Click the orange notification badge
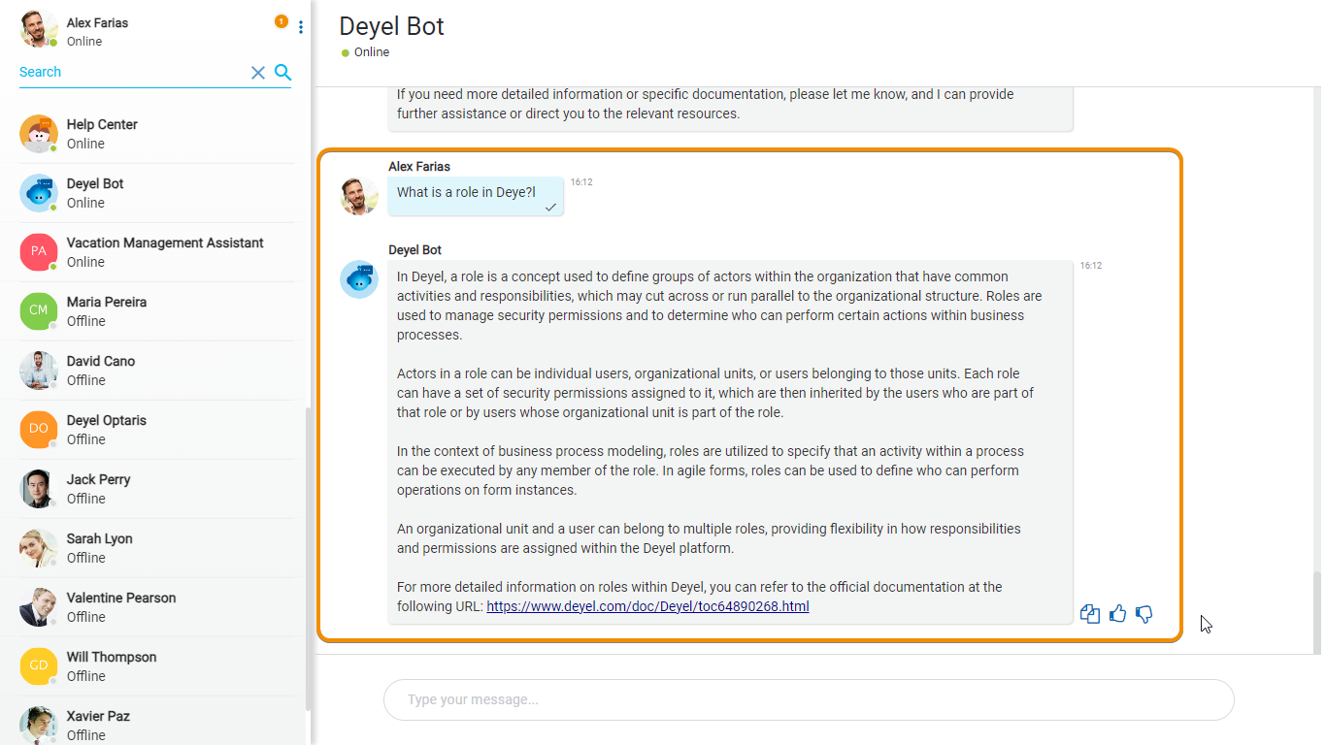The width and height of the screenshot is (1326, 745). (282, 21)
